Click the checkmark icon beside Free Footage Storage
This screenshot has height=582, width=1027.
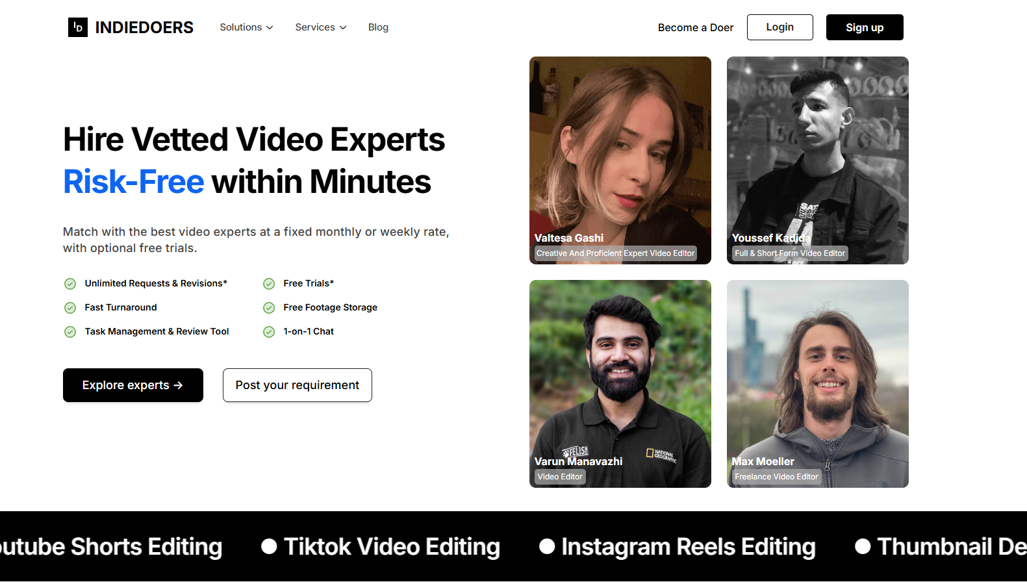[x=269, y=308]
